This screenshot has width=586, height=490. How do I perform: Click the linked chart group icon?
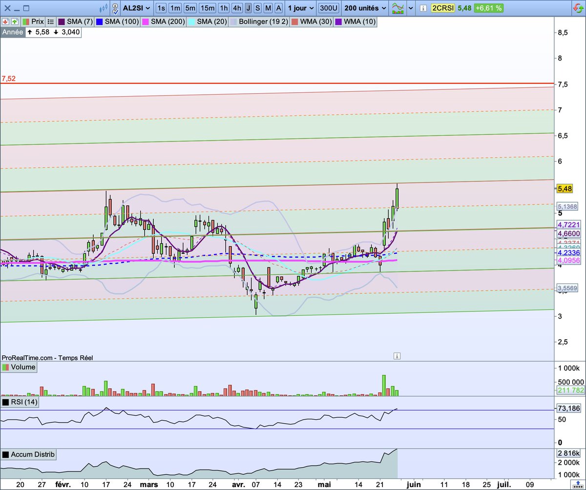click(115, 8)
